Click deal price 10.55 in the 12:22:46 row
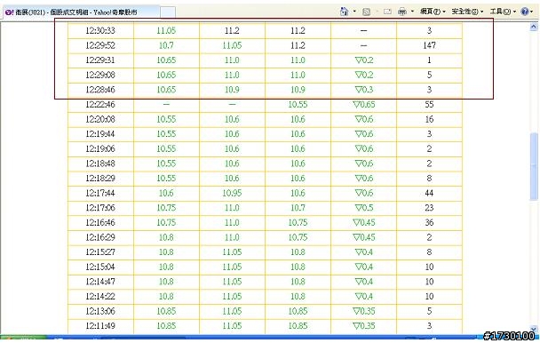This screenshot has width=540, height=343. click(x=298, y=105)
